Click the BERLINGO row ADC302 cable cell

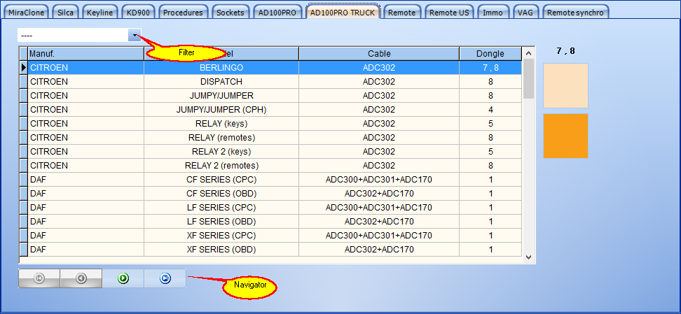point(379,68)
